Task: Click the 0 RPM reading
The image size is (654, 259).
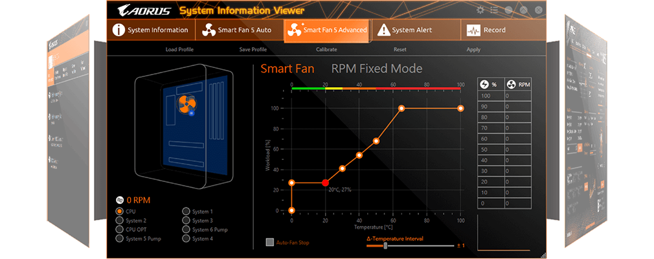Action: point(139,200)
